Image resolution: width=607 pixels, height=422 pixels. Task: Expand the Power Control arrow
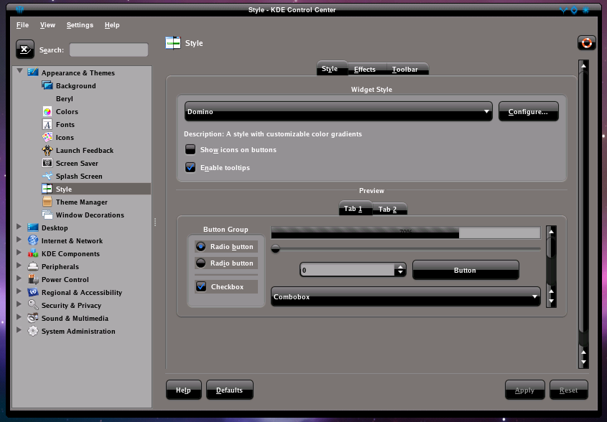point(19,278)
